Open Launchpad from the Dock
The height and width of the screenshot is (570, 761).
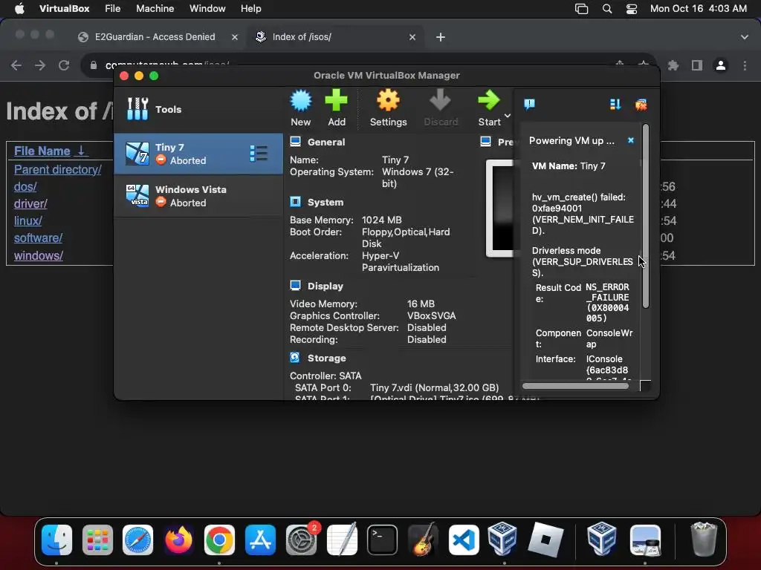click(x=97, y=540)
